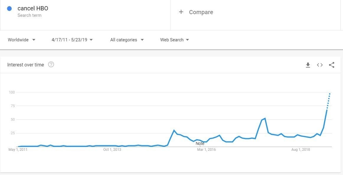Click the Mar 1, 2016 axis label
The height and width of the screenshot is (175, 343).
(206, 150)
